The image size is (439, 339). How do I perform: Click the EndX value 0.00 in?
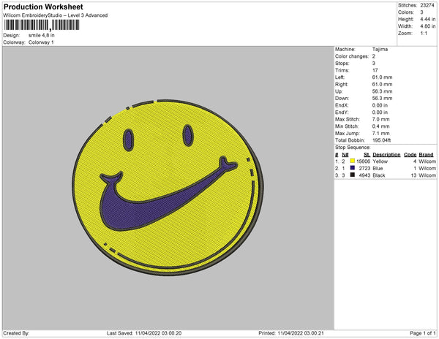[380, 105]
